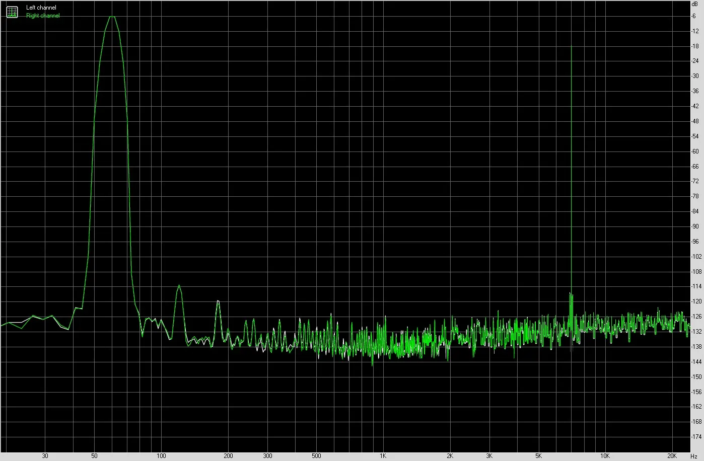Click the -174 value on the dB axis
This screenshot has height=461, width=704.
tap(697, 437)
